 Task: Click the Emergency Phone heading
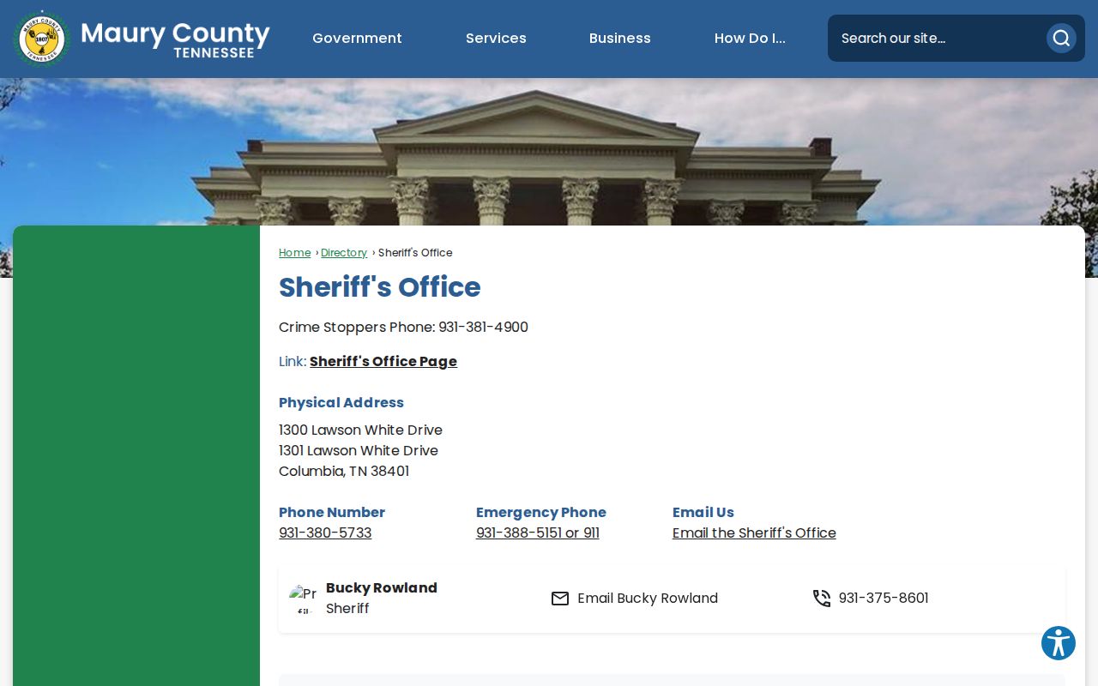(541, 513)
